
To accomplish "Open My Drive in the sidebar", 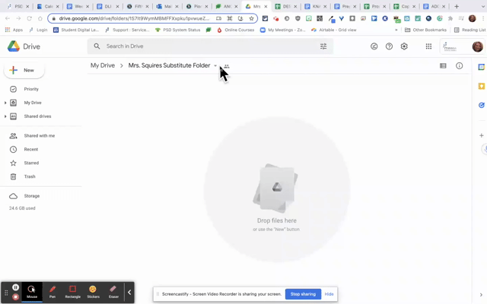I will [x=33, y=103].
